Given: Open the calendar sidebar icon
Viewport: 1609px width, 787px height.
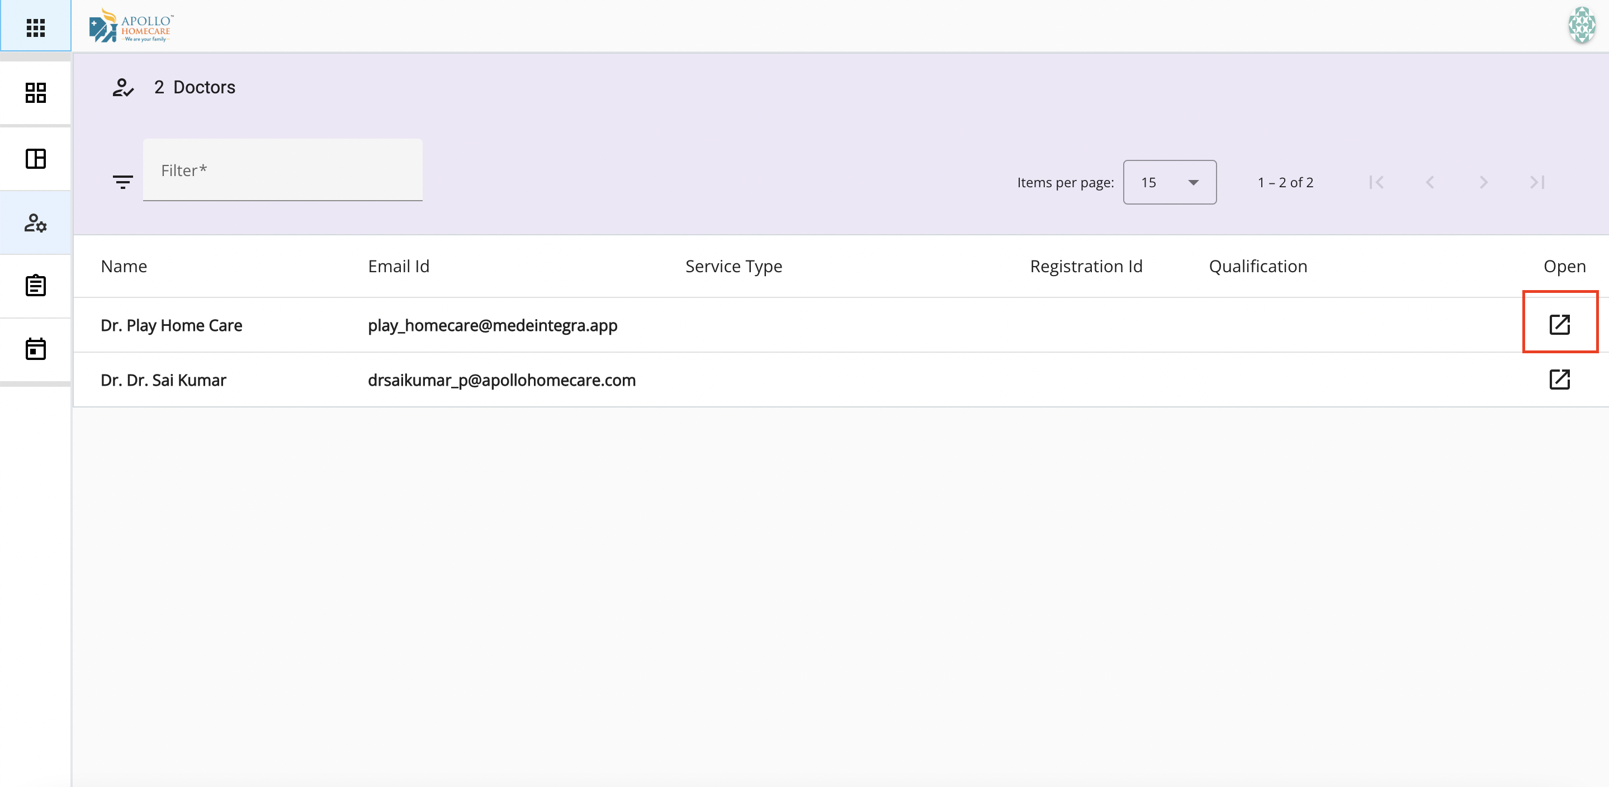Looking at the screenshot, I should [x=36, y=349].
